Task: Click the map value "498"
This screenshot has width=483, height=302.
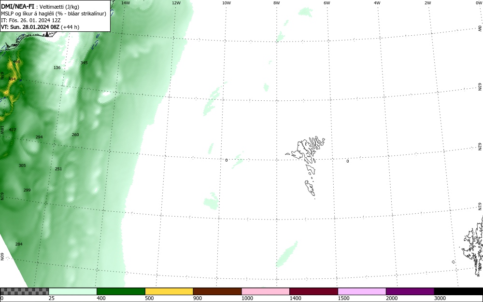Action: (x=16, y=62)
